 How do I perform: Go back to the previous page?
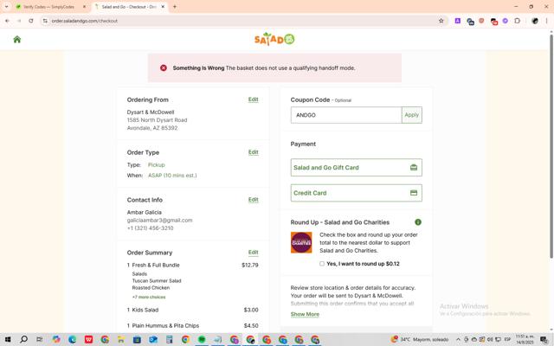(7, 21)
